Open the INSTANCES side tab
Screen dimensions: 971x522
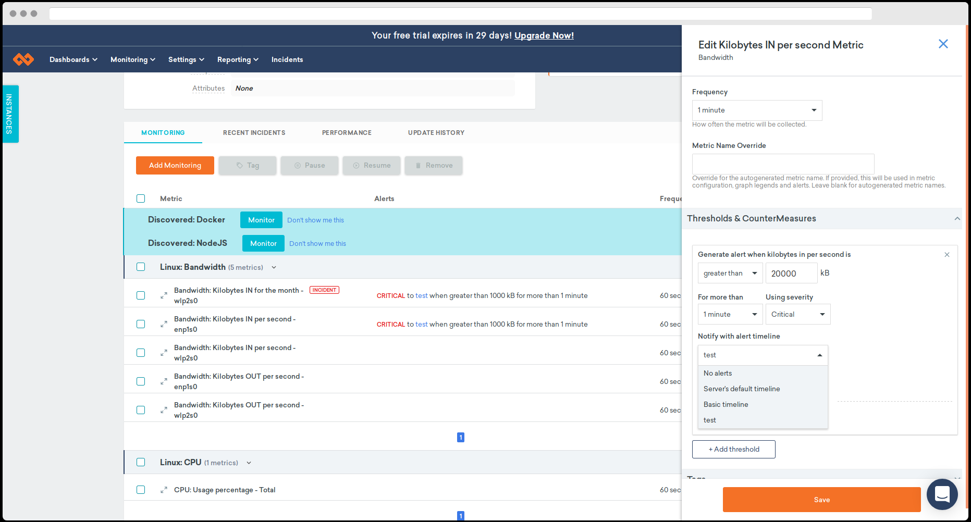point(9,114)
